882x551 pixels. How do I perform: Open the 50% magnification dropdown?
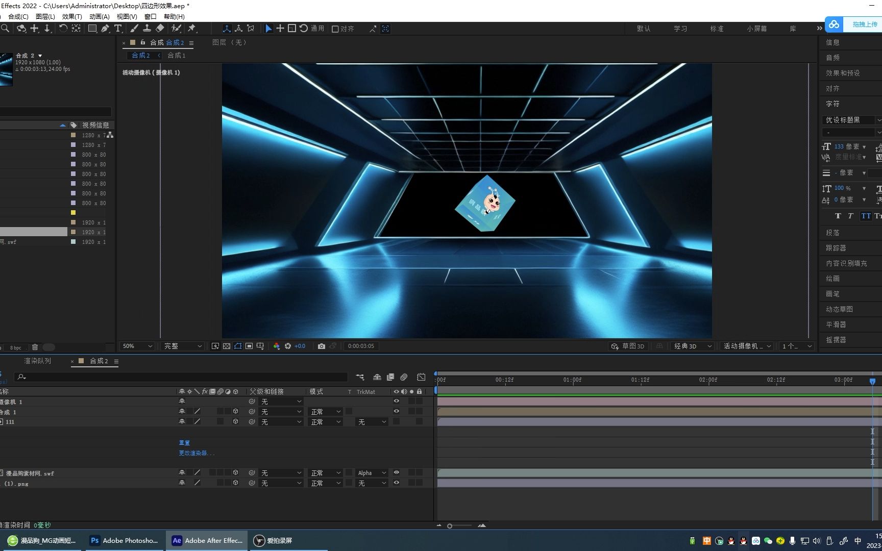pos(137,346)
